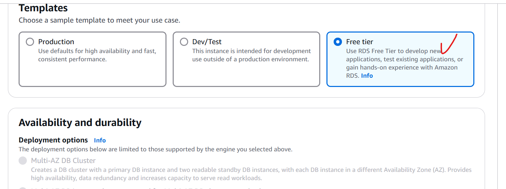The height and width of the screenshot is (189, 506).
Task: Click Free tier card's RDS description text
Action: pyautogui.click(x=405, y=63)
